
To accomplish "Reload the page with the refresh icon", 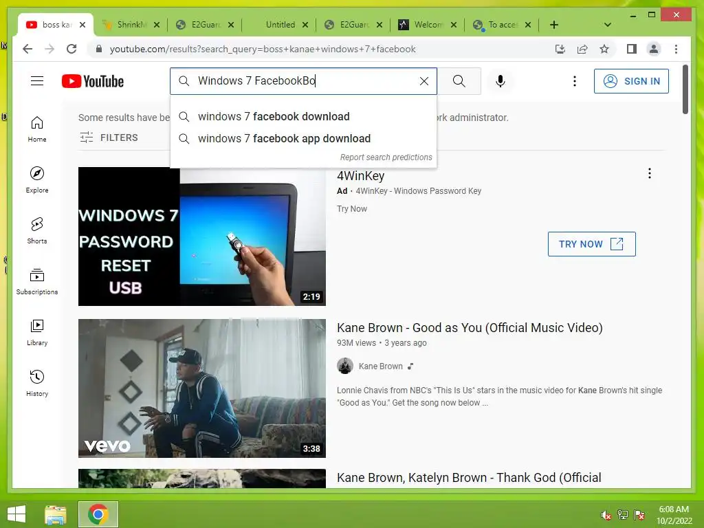I will pyautogui.click(x=71, y=49).
